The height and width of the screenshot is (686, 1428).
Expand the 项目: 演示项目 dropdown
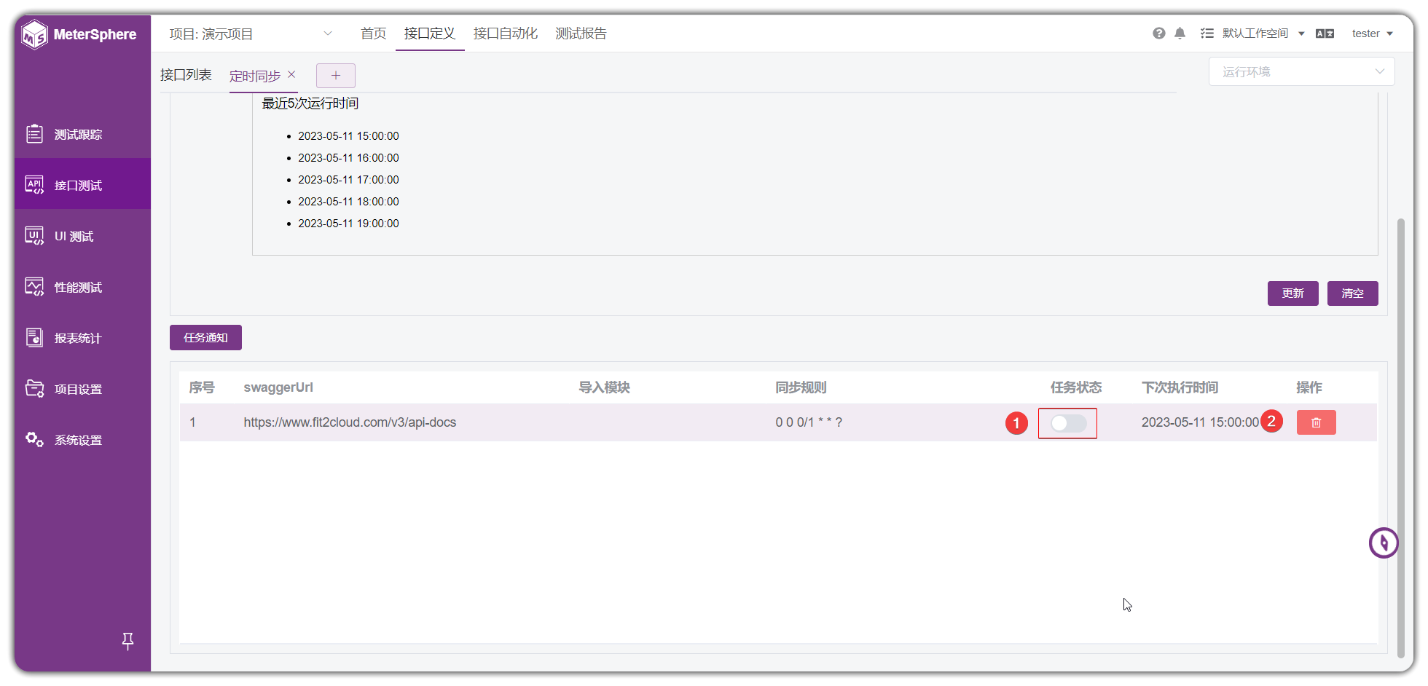[x=251, y=33]
